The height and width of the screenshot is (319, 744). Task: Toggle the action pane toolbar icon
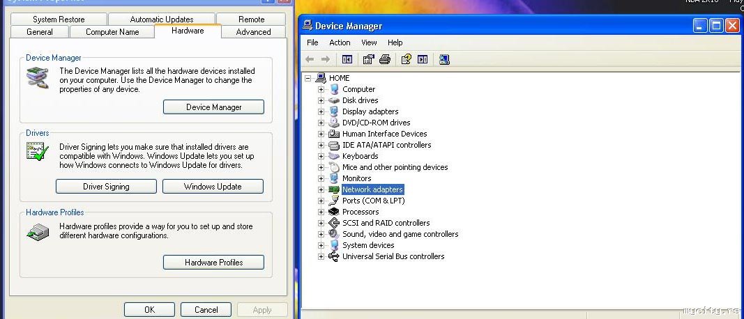[x=423, y=59]
